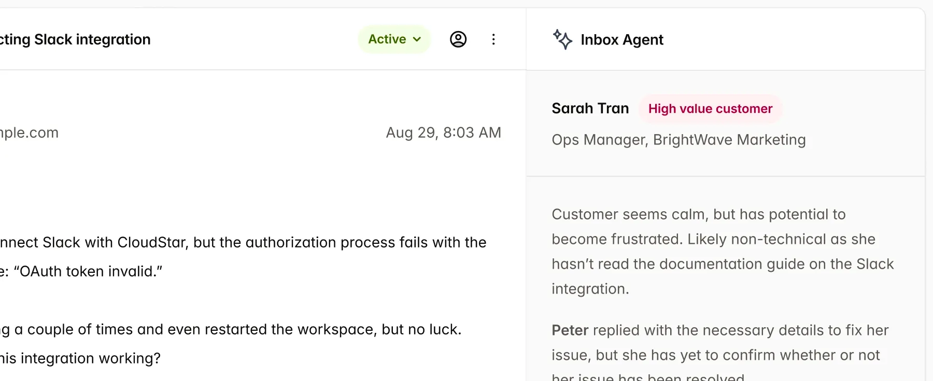Click the chevron arrow beside Active

417,39
